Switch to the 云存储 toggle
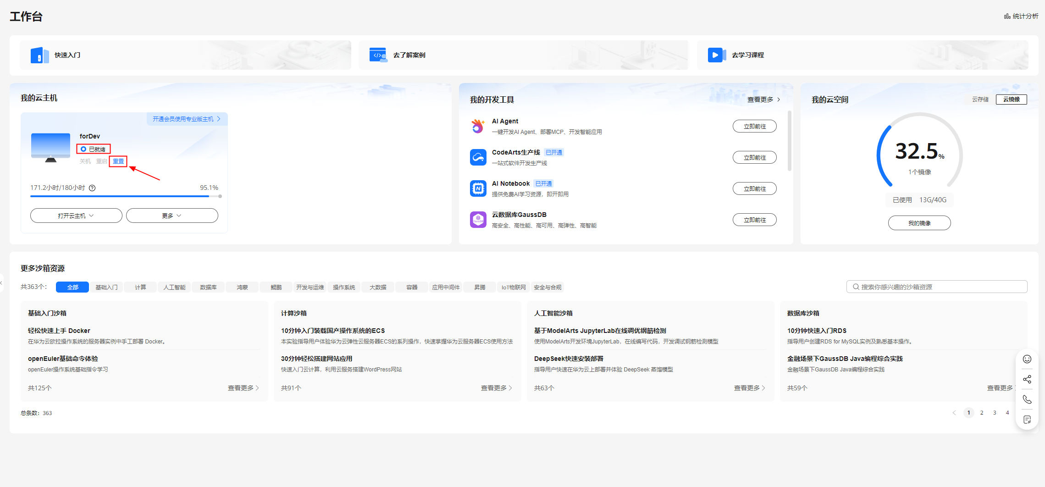Image resolution: width=1045 pixels, height=487 pixels. (x=980, y=100)
